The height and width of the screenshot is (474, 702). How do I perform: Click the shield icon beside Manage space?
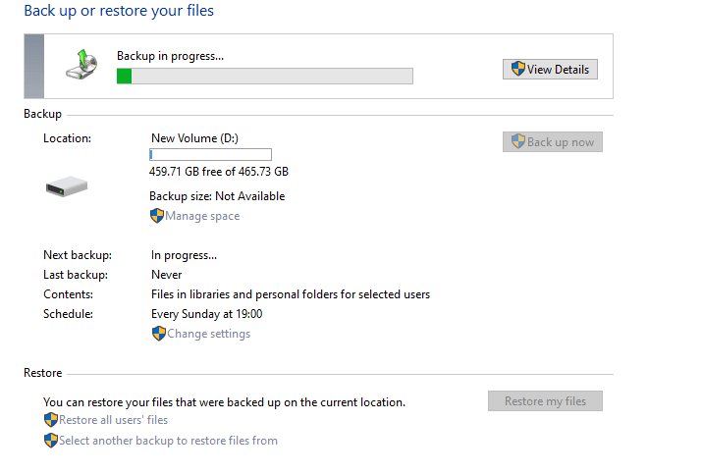(157, 216)
